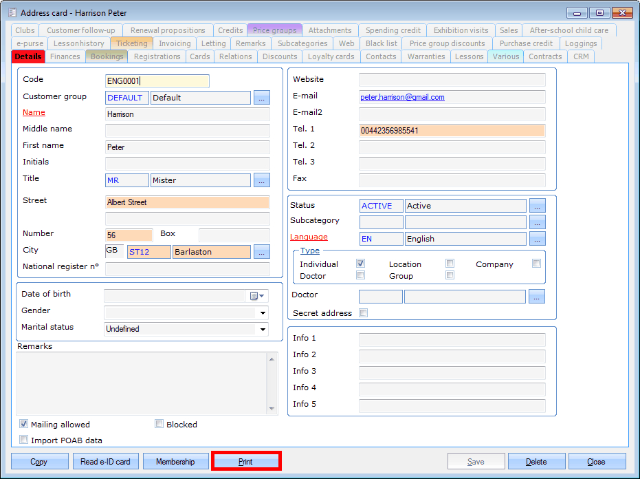Expand the Marital status dropdown
The width and height of the screenshot is (640, 479).
click(x=262, y=329)
